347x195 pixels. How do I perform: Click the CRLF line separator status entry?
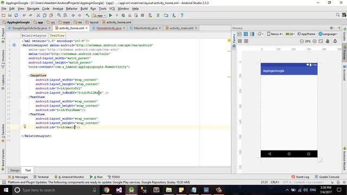click(275, 182)
